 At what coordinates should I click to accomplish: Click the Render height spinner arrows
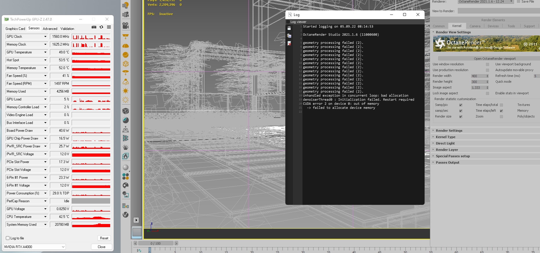click(488, 82)
